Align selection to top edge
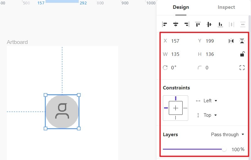The image size is (251, 160). click(x=198, y=24)
